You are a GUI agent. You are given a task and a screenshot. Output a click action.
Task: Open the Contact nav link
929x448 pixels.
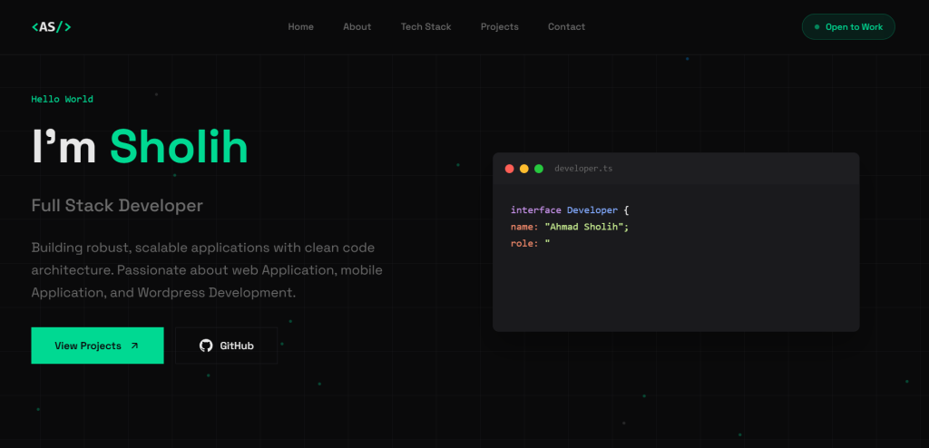pos(566,27)
